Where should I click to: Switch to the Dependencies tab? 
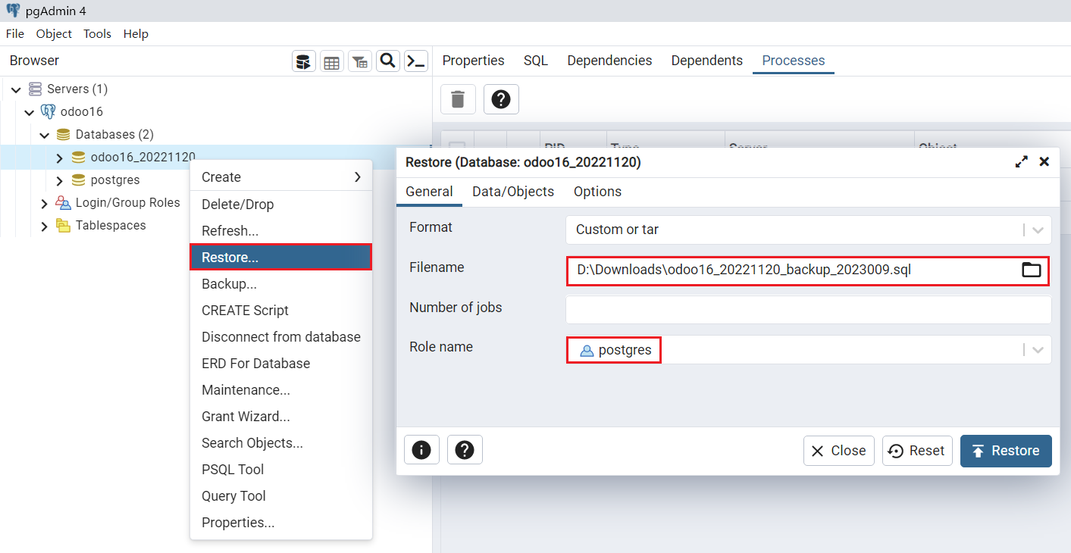pos(609,61)
